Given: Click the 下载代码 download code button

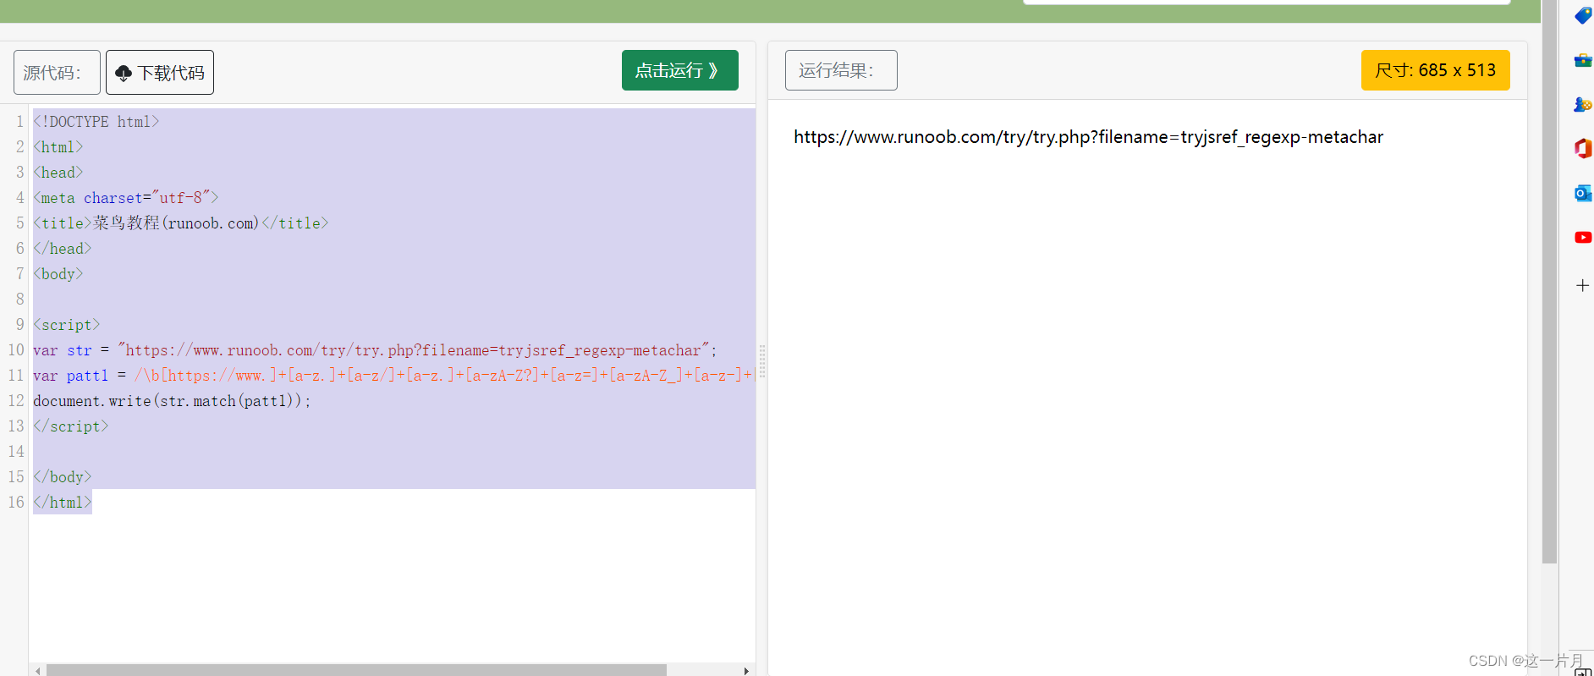Looking at the screenshot, I should tap(160, 73).
